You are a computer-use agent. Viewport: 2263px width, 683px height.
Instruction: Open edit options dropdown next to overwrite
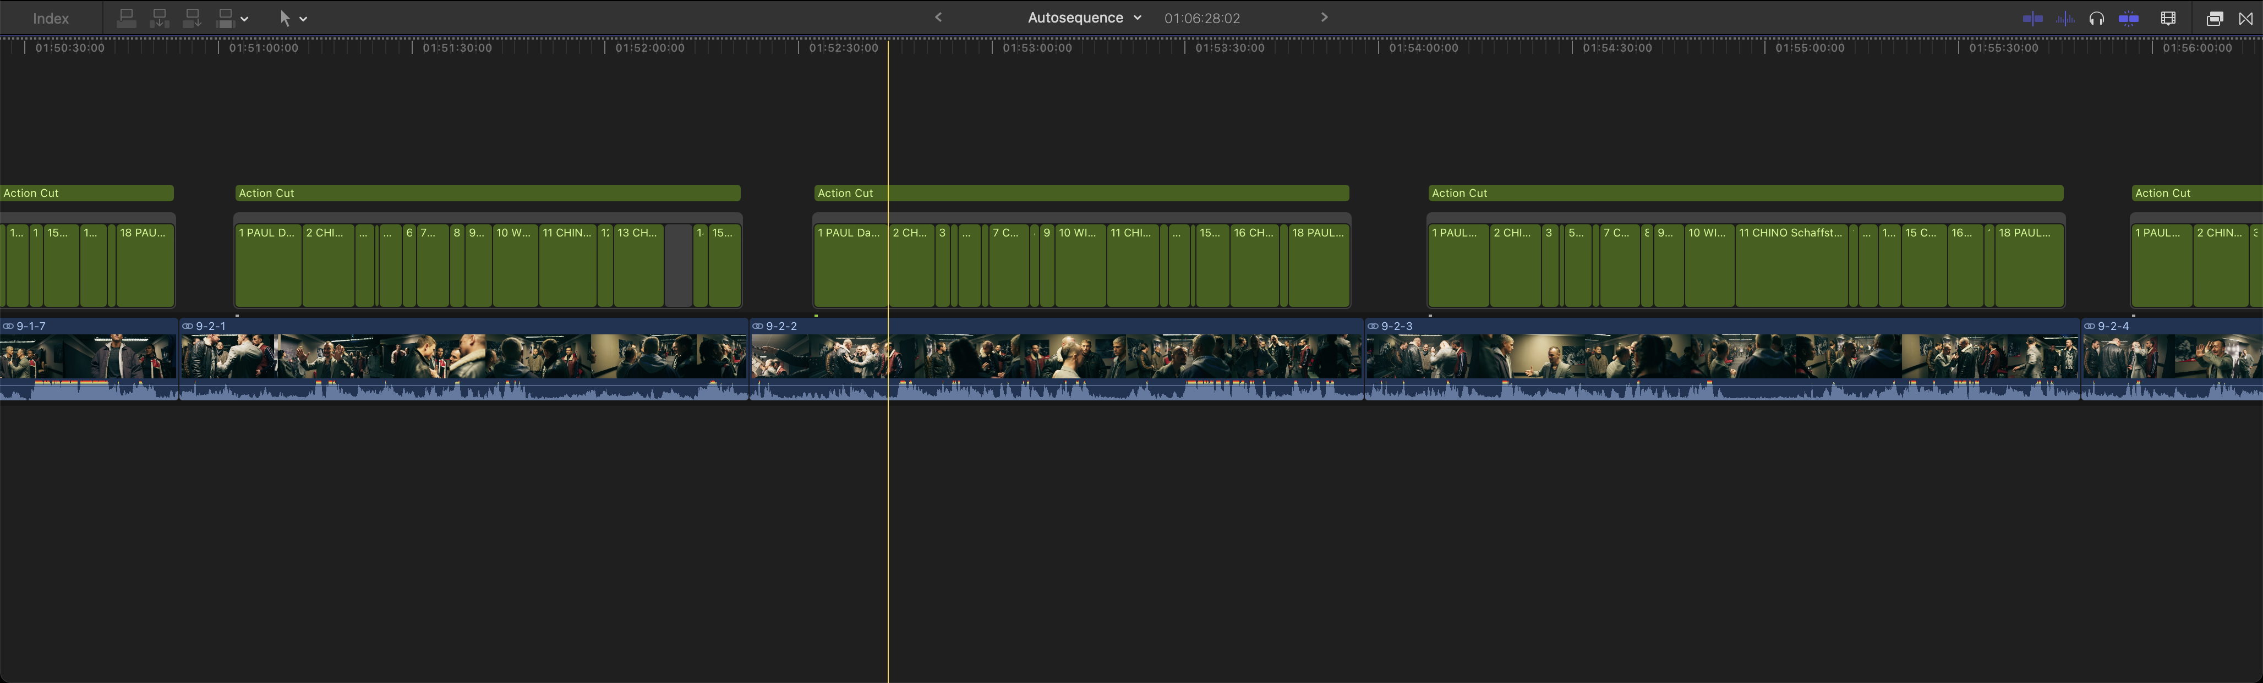tap(244, 19)
